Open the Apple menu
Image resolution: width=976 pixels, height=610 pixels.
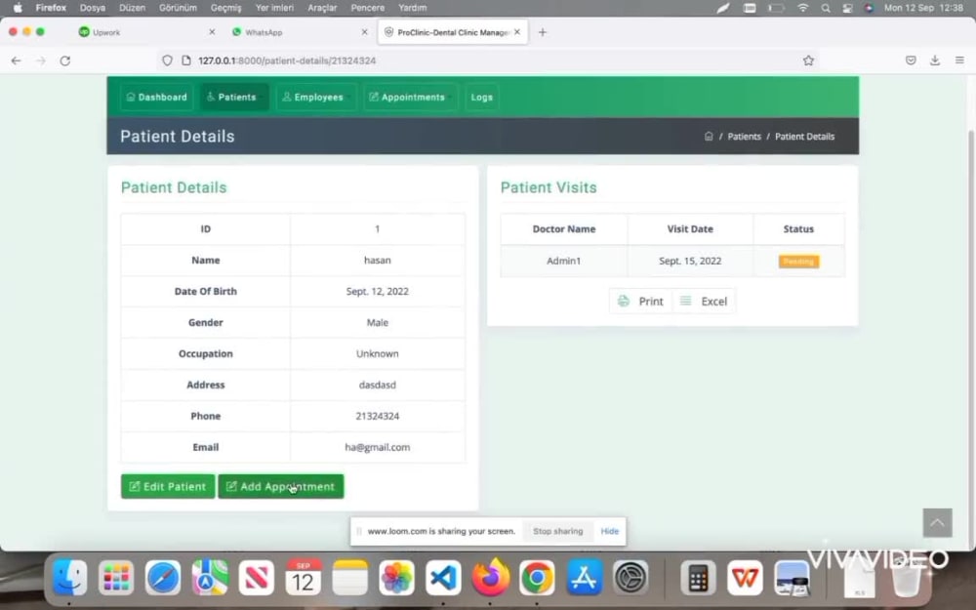pos(18,8)
